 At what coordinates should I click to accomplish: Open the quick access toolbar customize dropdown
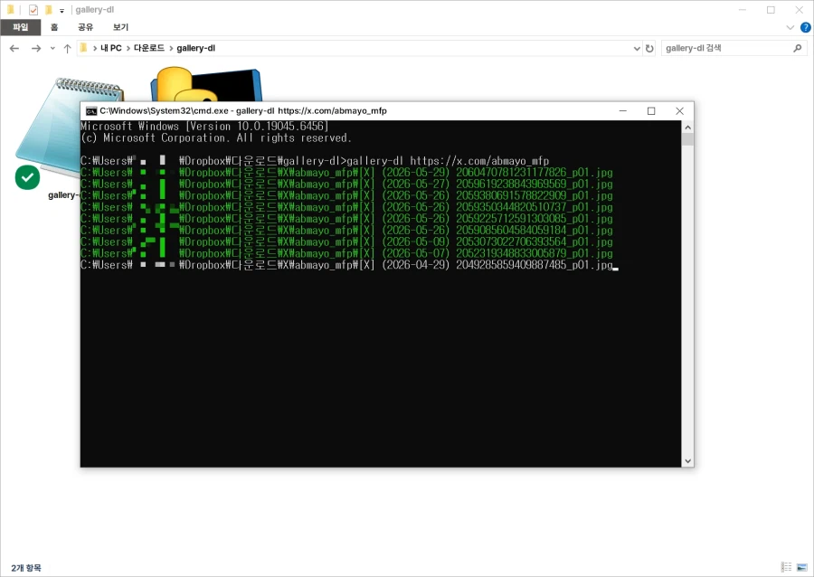(62, 10)
